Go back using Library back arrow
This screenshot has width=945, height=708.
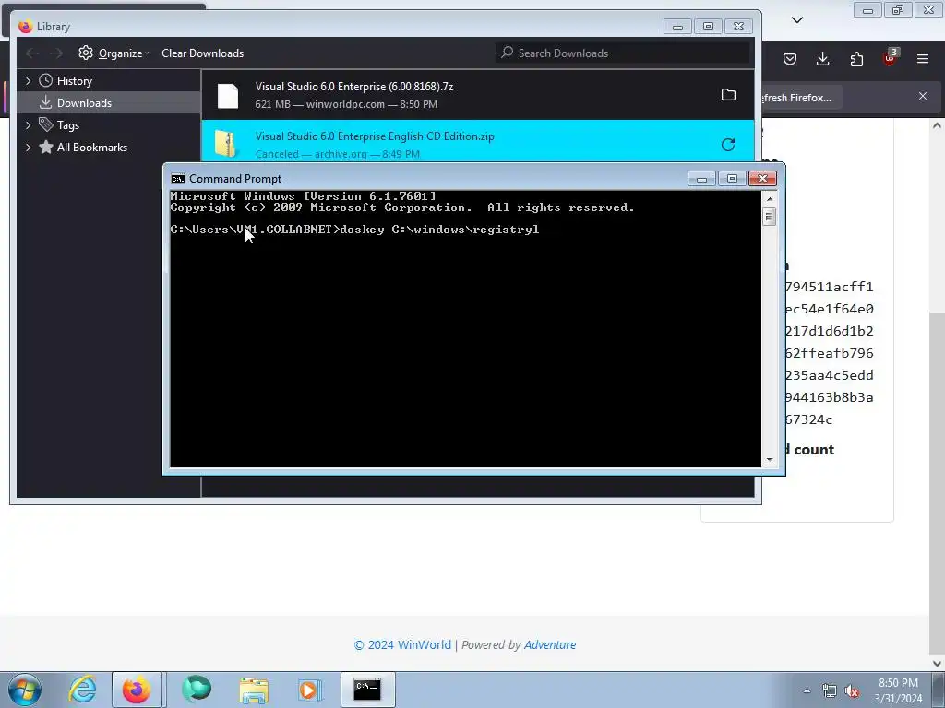[32, 53]
